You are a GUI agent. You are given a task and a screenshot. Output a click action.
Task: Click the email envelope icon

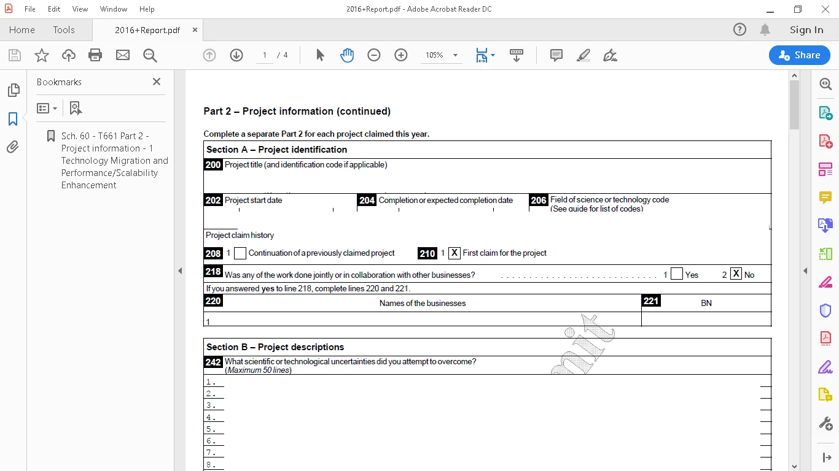point(123,56)
